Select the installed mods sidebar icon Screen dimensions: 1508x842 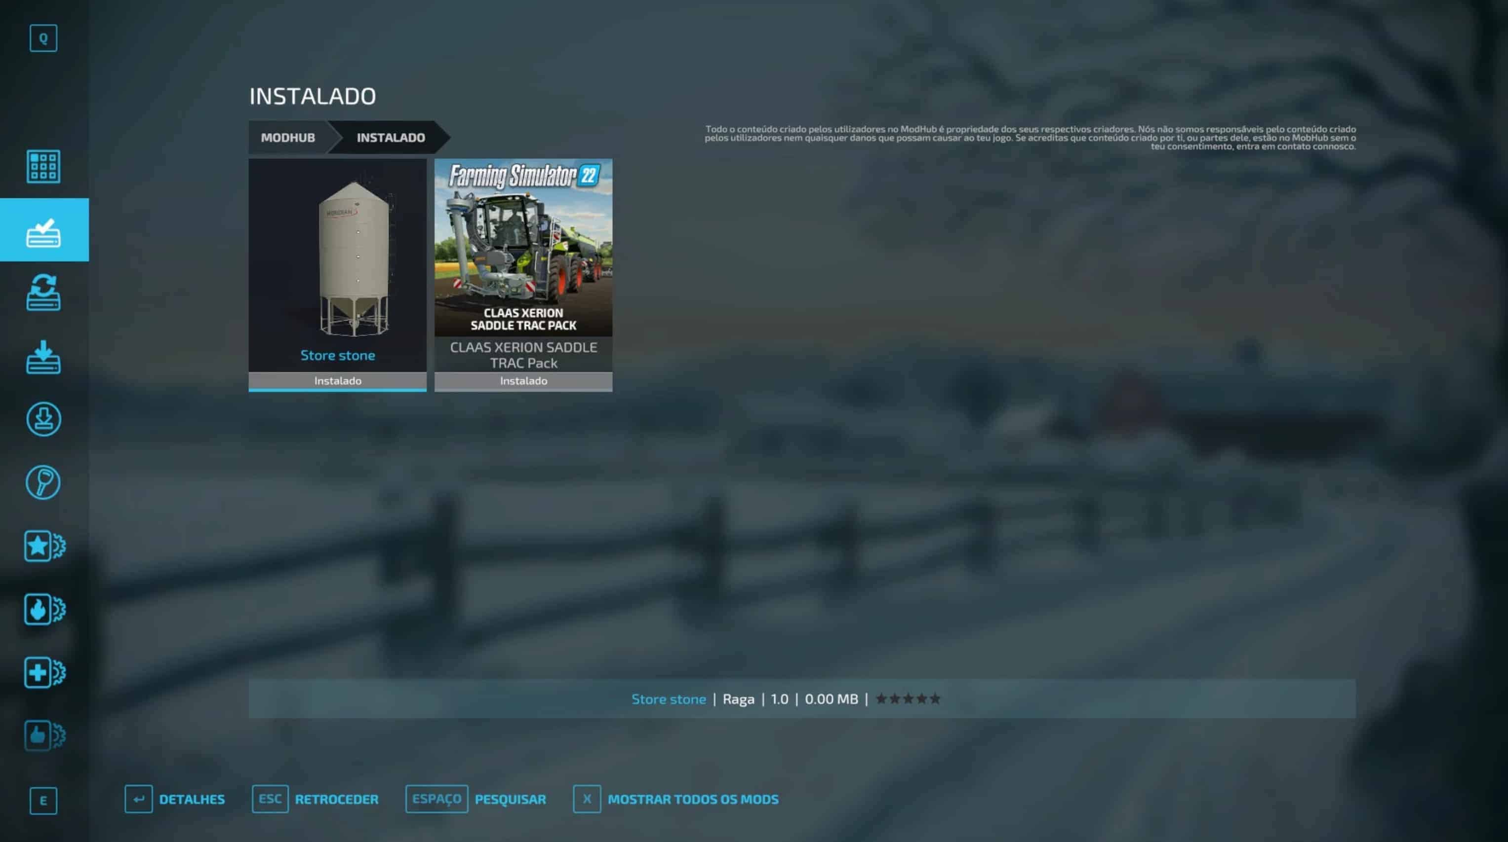tap(43, 230)
